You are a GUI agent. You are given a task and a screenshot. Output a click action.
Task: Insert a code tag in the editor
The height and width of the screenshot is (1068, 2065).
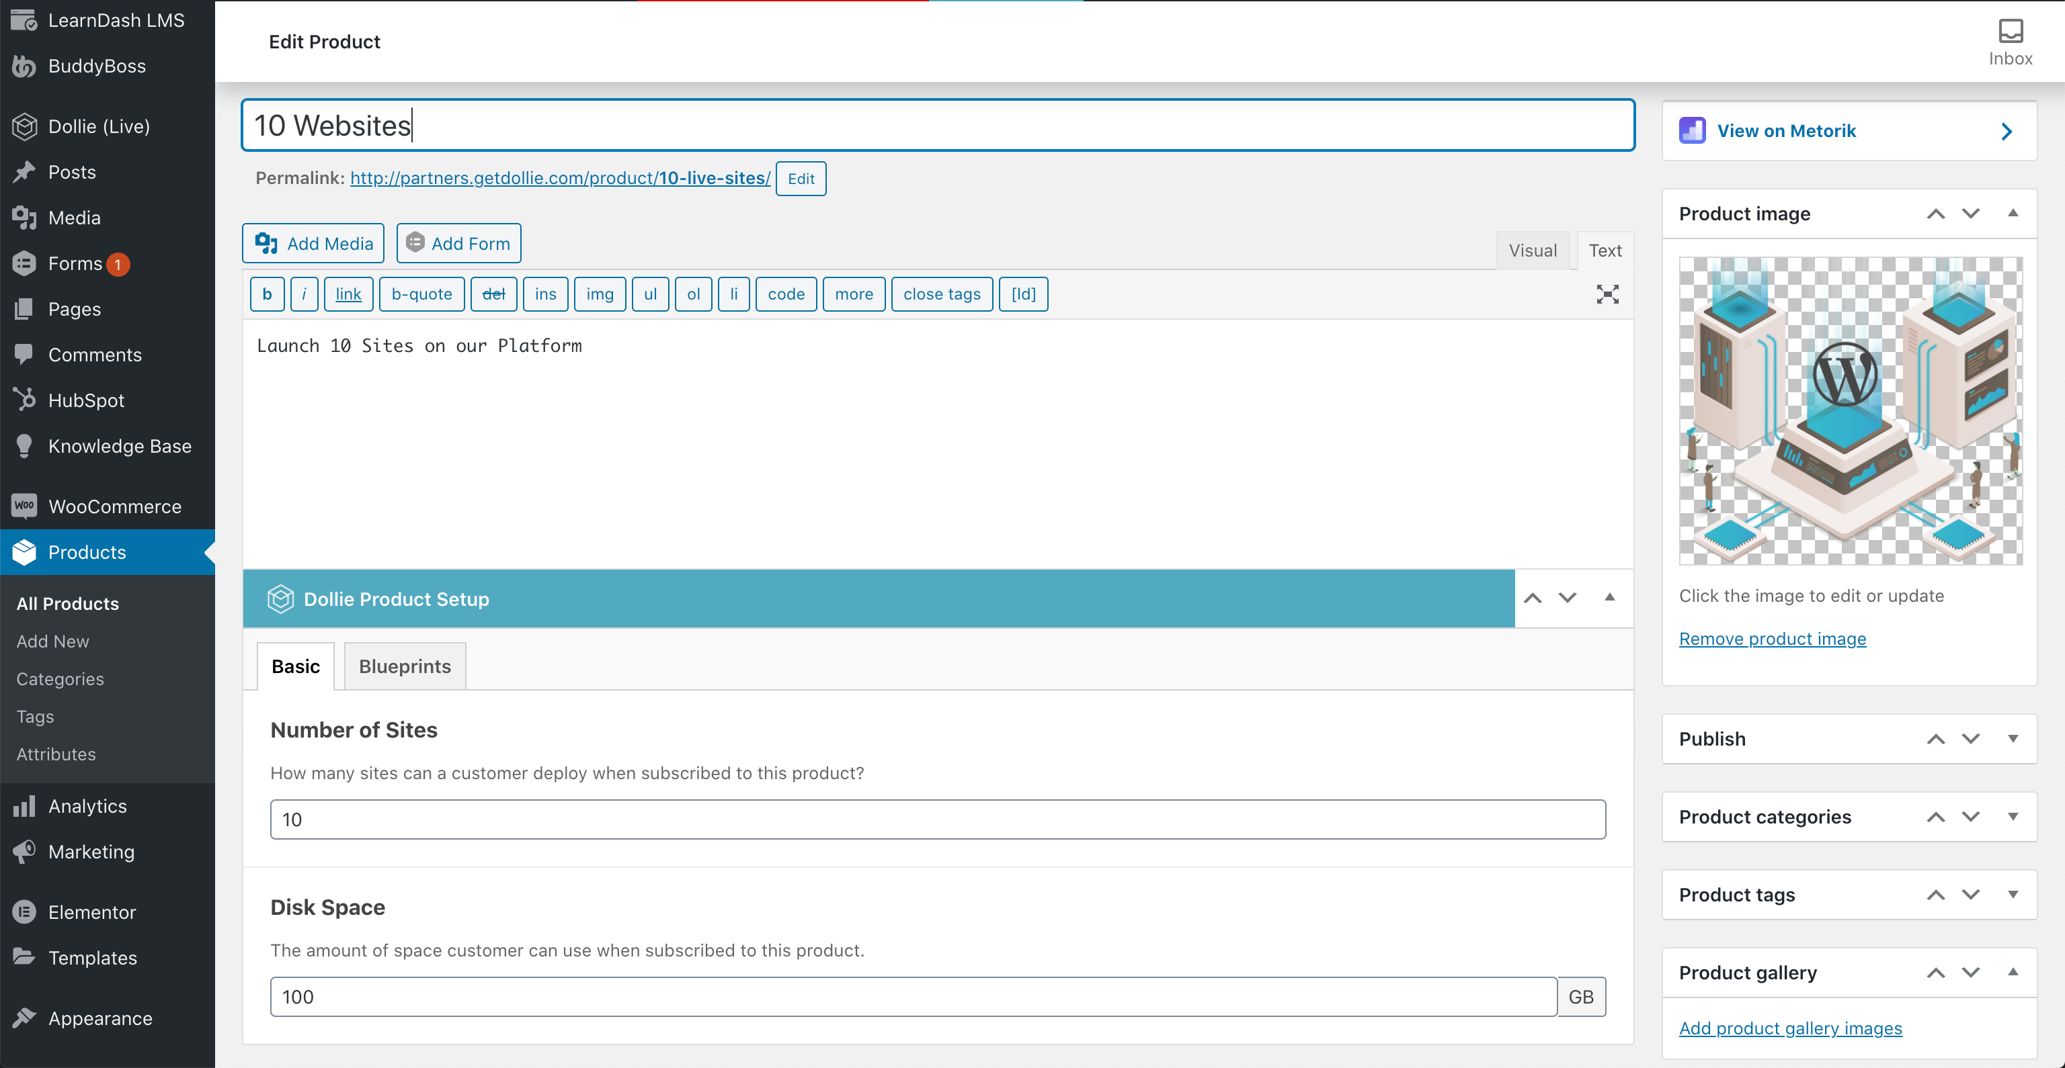click(786, 294)
